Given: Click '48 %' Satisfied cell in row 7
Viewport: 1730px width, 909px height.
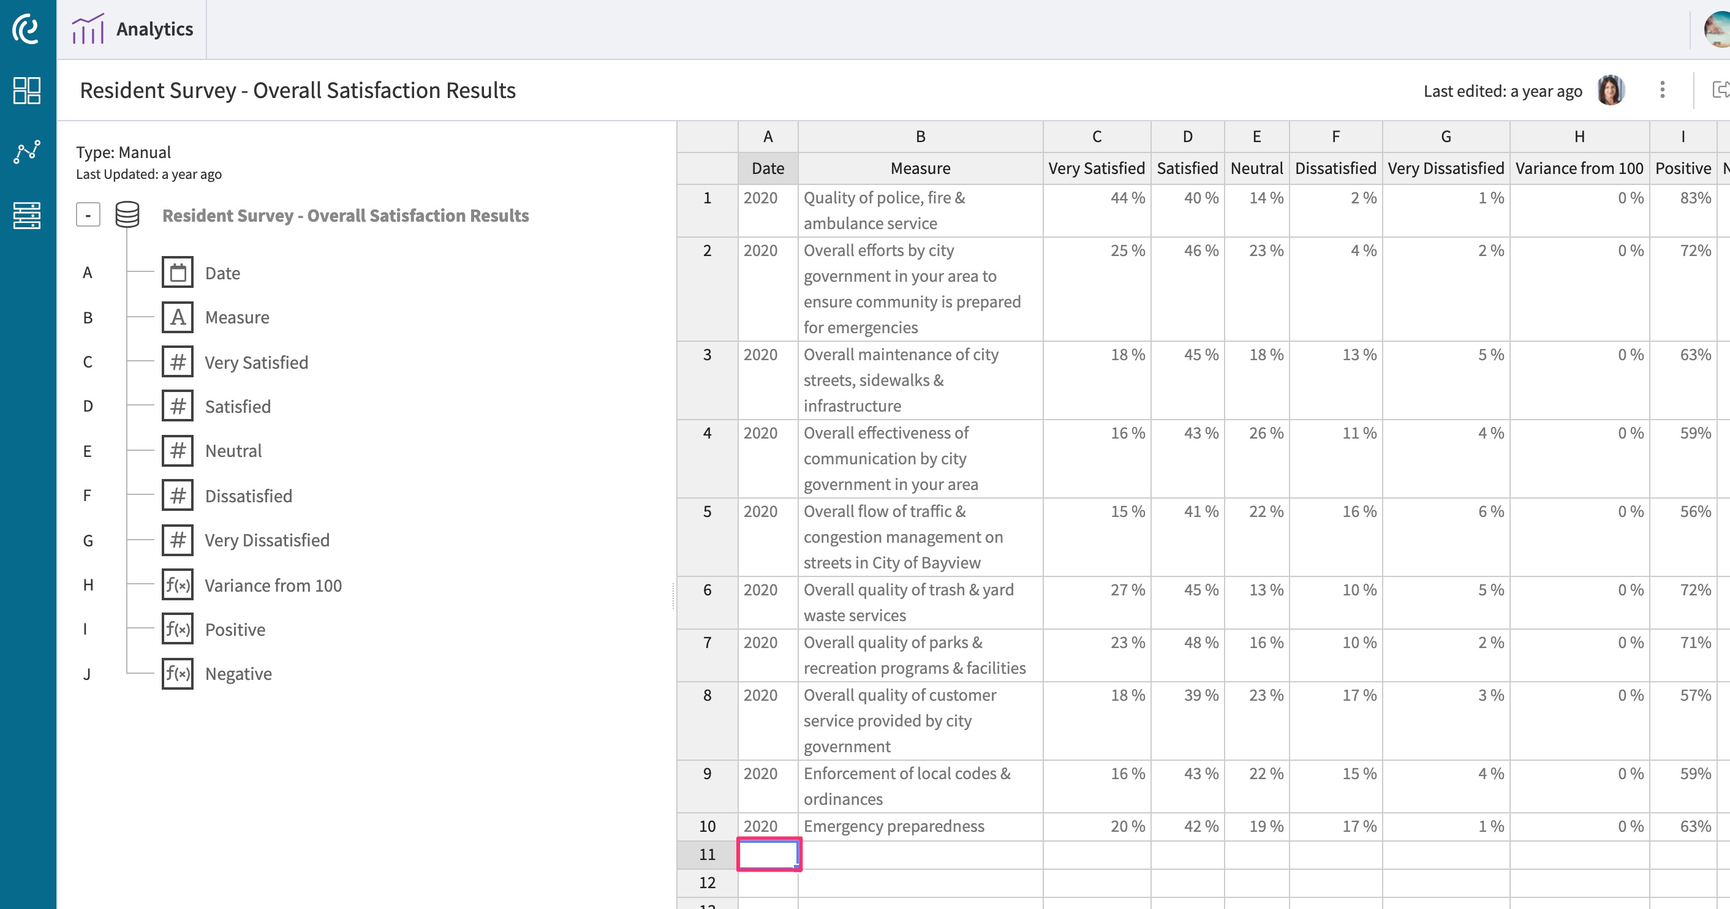Looking at the screenshot, I should (x=1187, y=655).
